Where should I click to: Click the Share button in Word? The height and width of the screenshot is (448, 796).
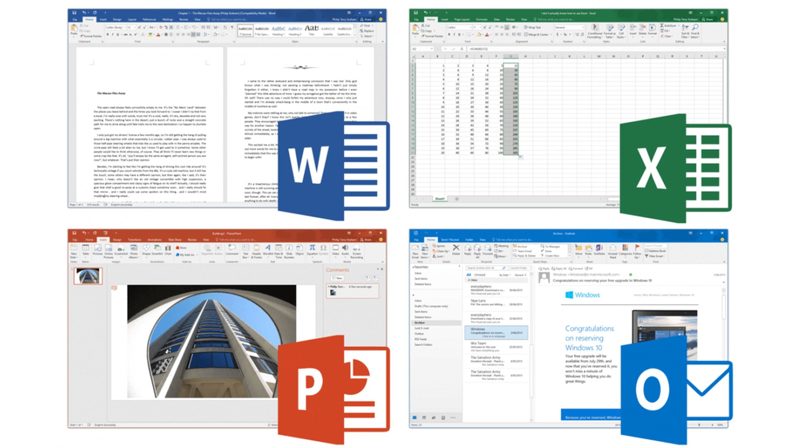(x=366, y=19)
